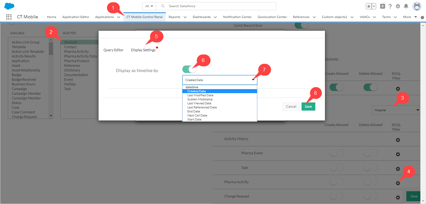Open the Help question mark icon
Screen dimensions: 426x204
[390, 6]
